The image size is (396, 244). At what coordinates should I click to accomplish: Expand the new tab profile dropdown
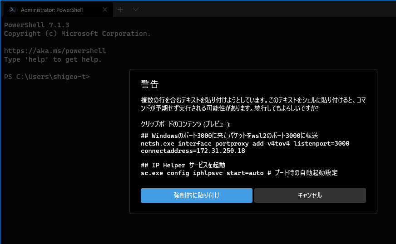pyautogui.click(x=136, y=10)
